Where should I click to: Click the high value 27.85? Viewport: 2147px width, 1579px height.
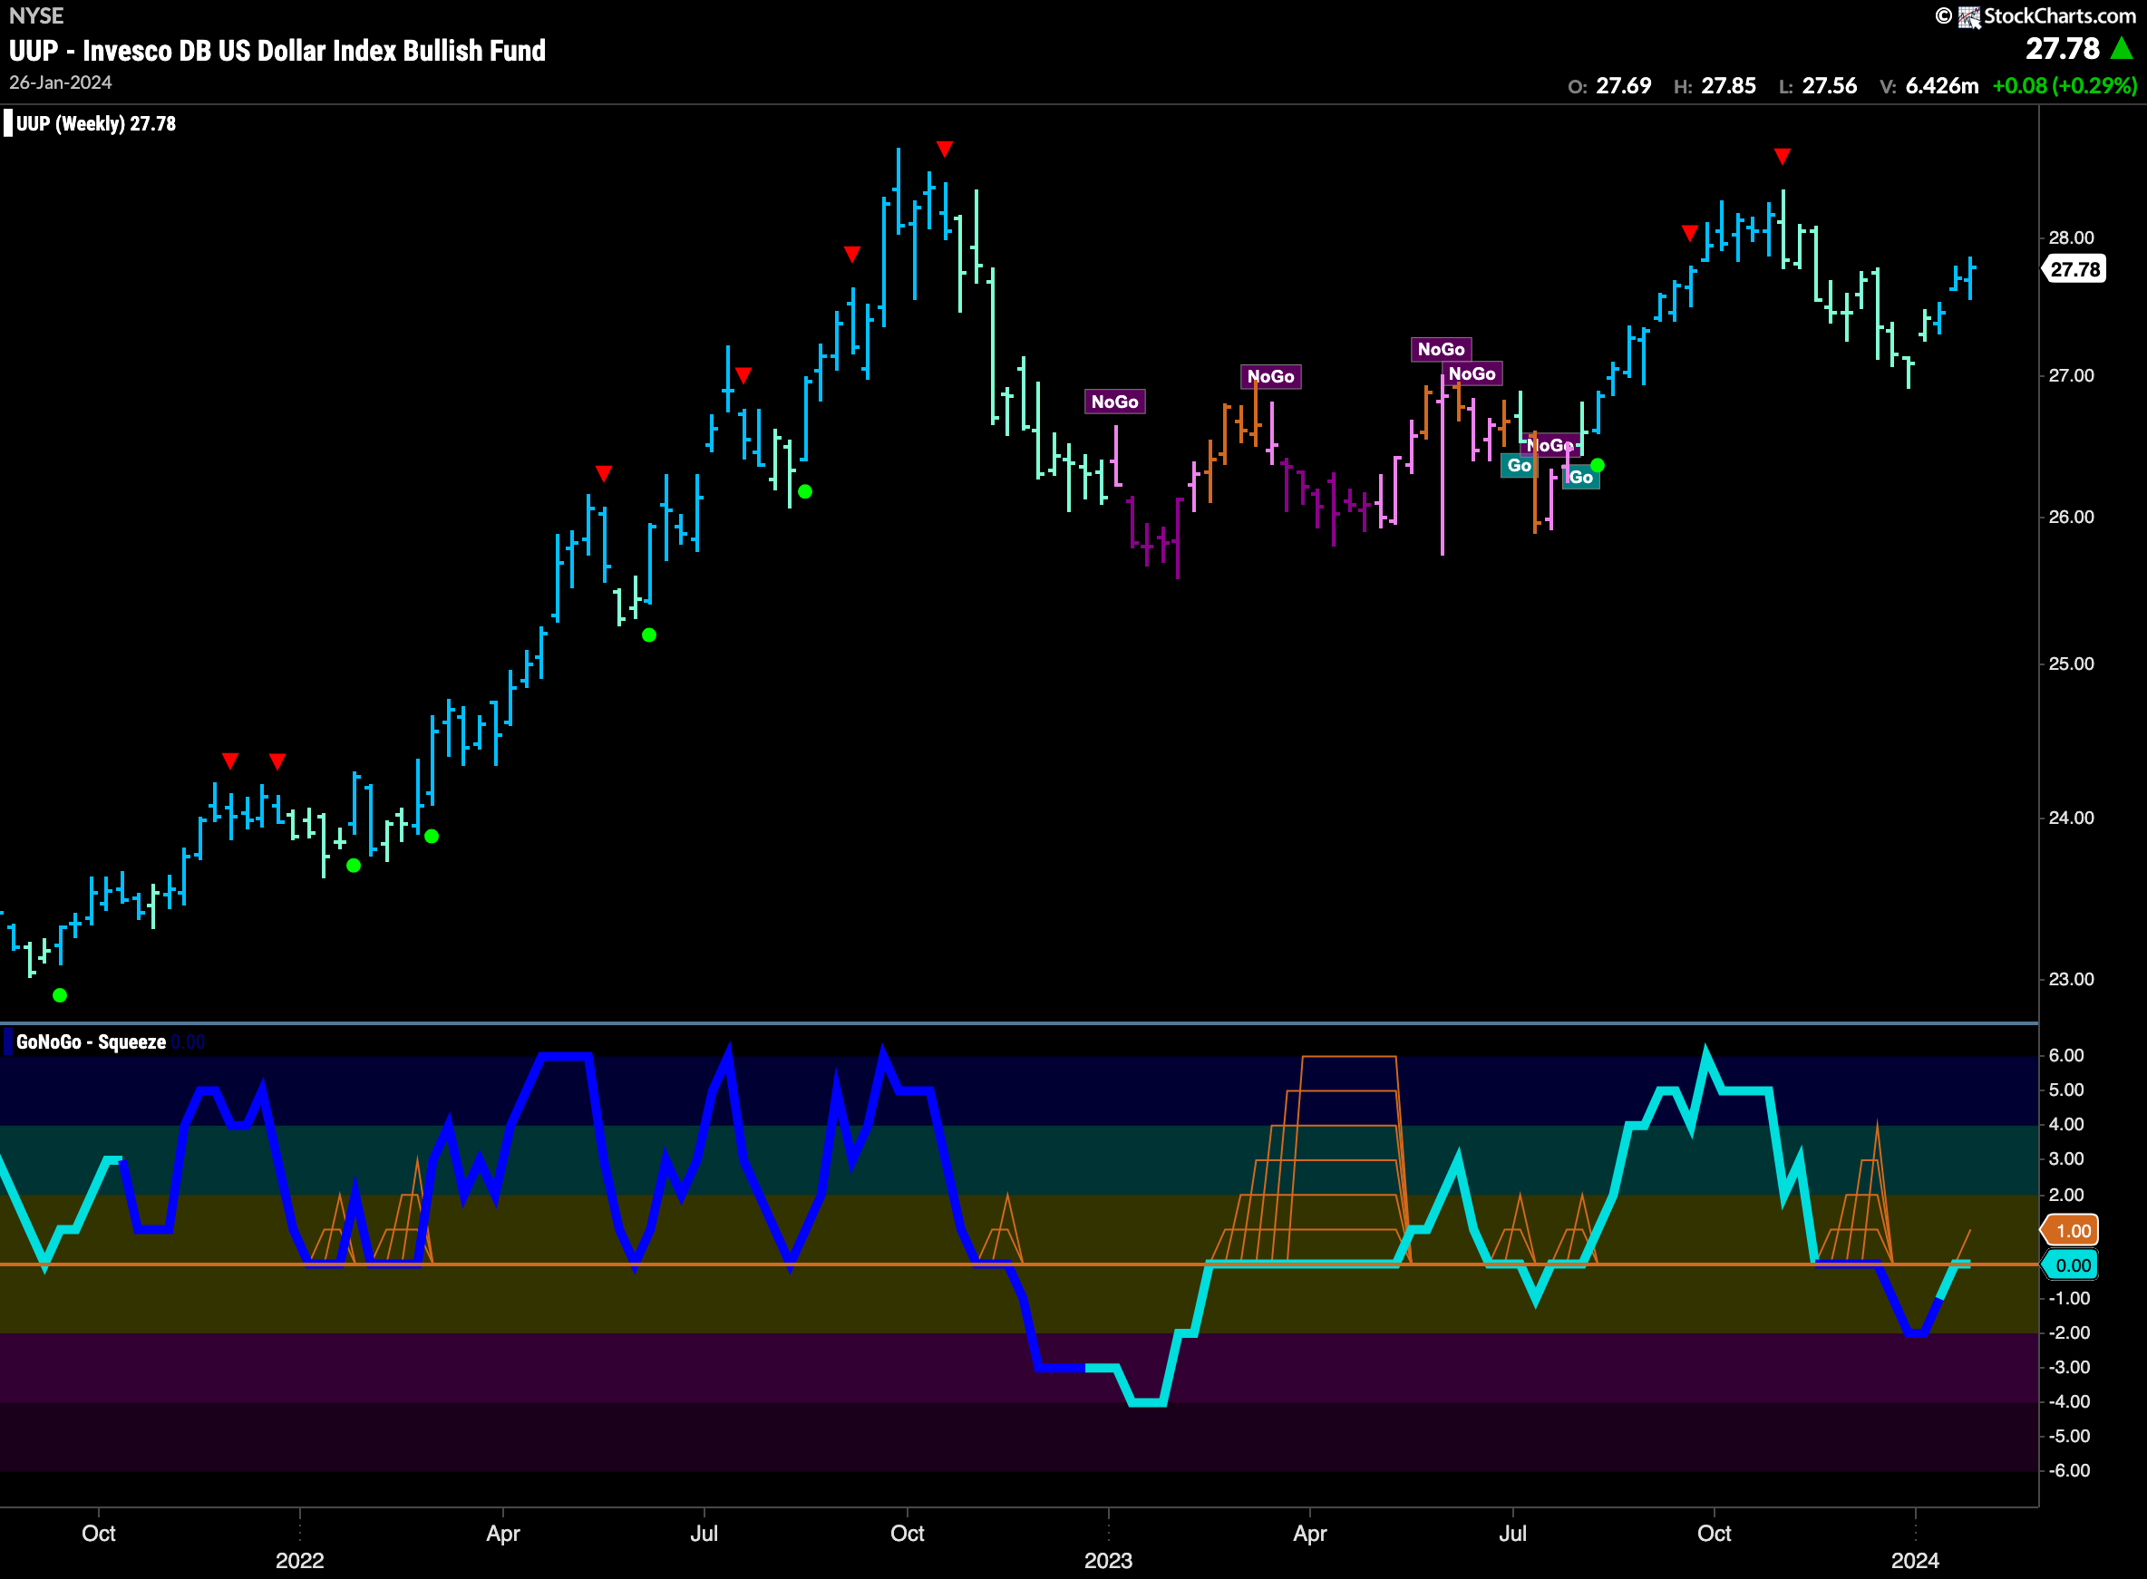pos(1728,86)
